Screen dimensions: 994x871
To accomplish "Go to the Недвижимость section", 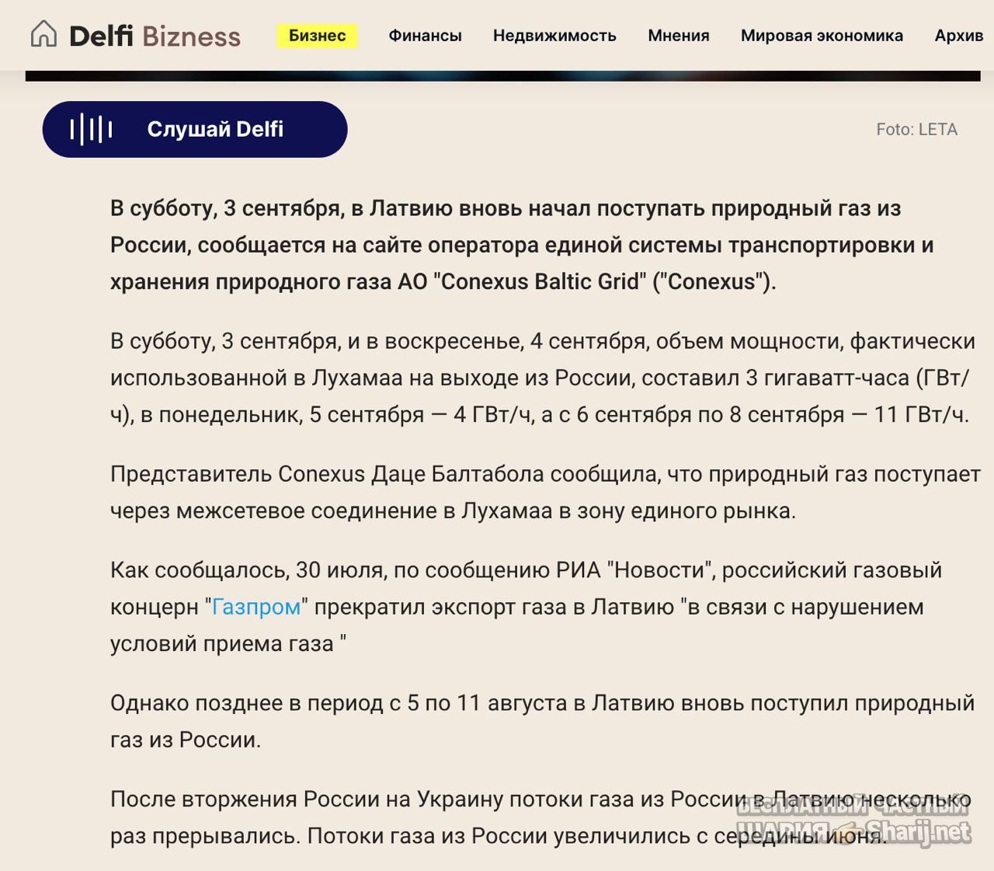I will pyautogui.click(x=554, y=36).
